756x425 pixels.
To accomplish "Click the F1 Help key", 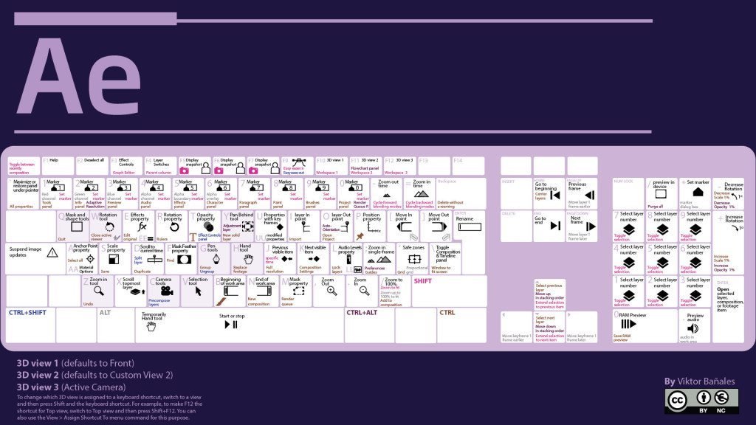I will 58,166.
